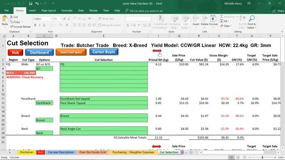Apply the Accounting dollar format
This screenshot has height=160, width=285.
pos(128,25)
